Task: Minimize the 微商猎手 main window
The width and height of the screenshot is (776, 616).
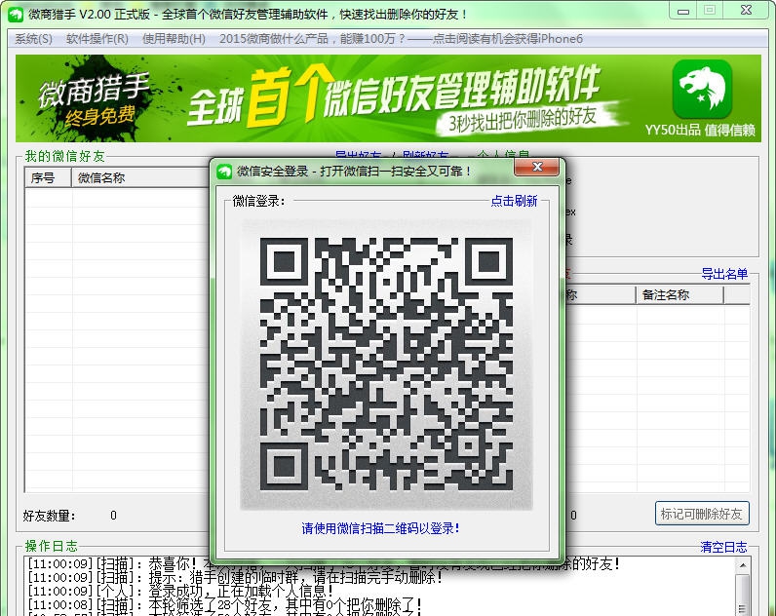Action: pos(683,11)
